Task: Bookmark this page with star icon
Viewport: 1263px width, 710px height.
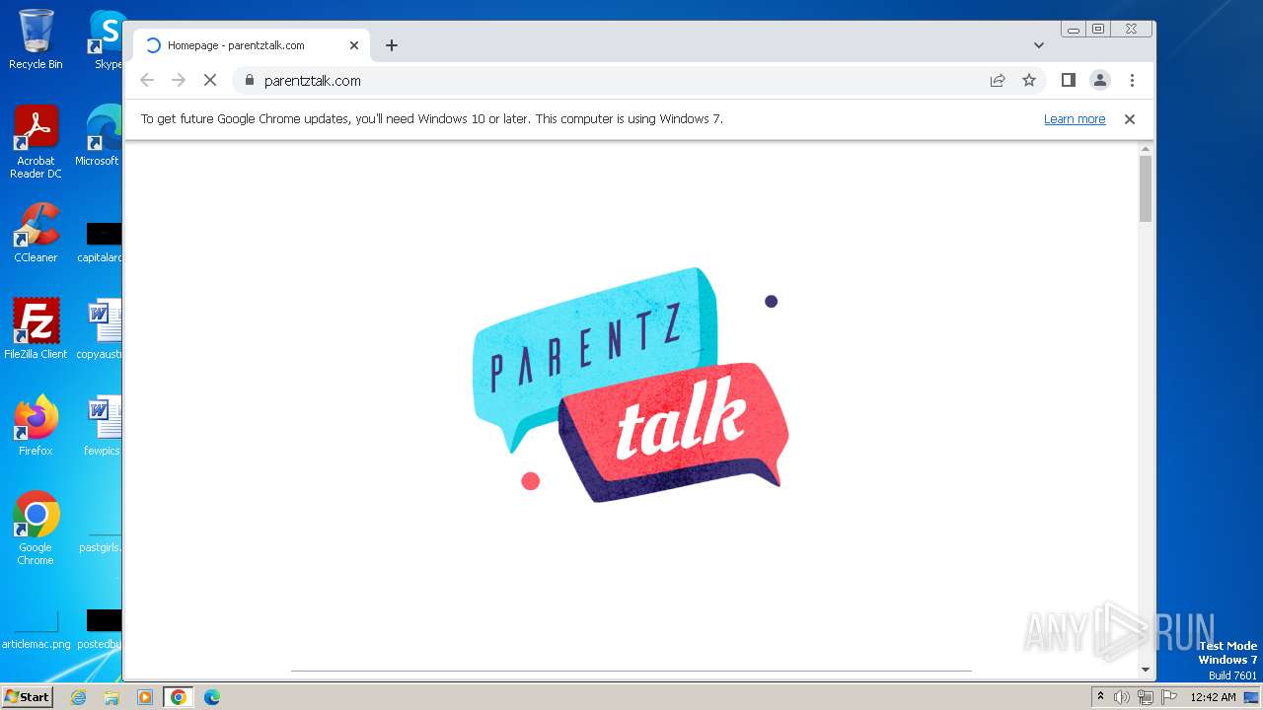Action: pos(1029,80)
